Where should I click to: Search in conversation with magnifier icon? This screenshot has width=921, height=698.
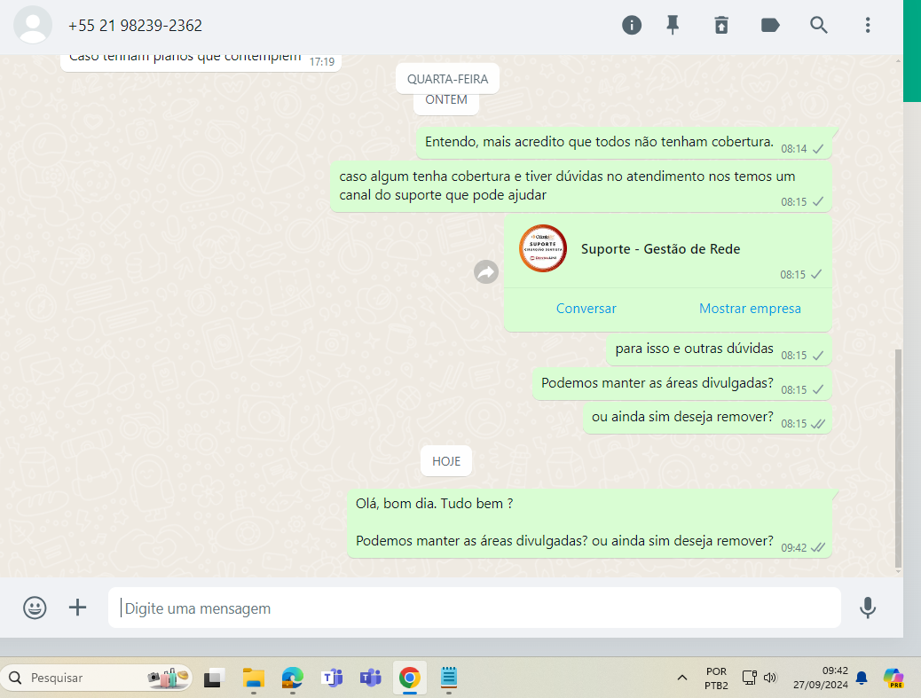coord(819,25)
